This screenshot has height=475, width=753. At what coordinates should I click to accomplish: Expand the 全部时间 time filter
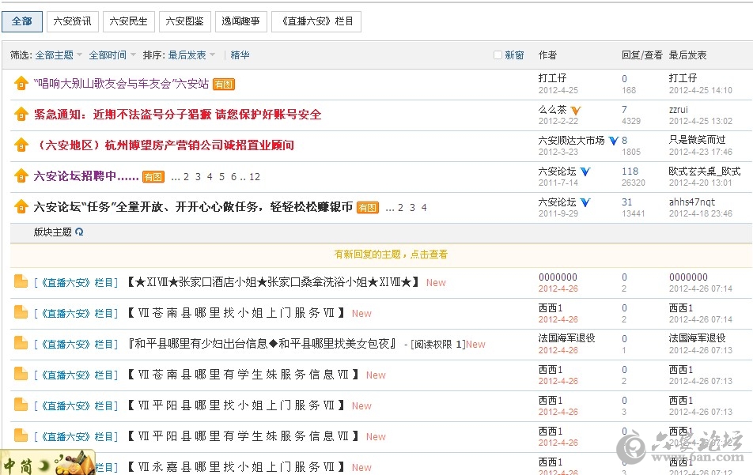pos(112,55)
